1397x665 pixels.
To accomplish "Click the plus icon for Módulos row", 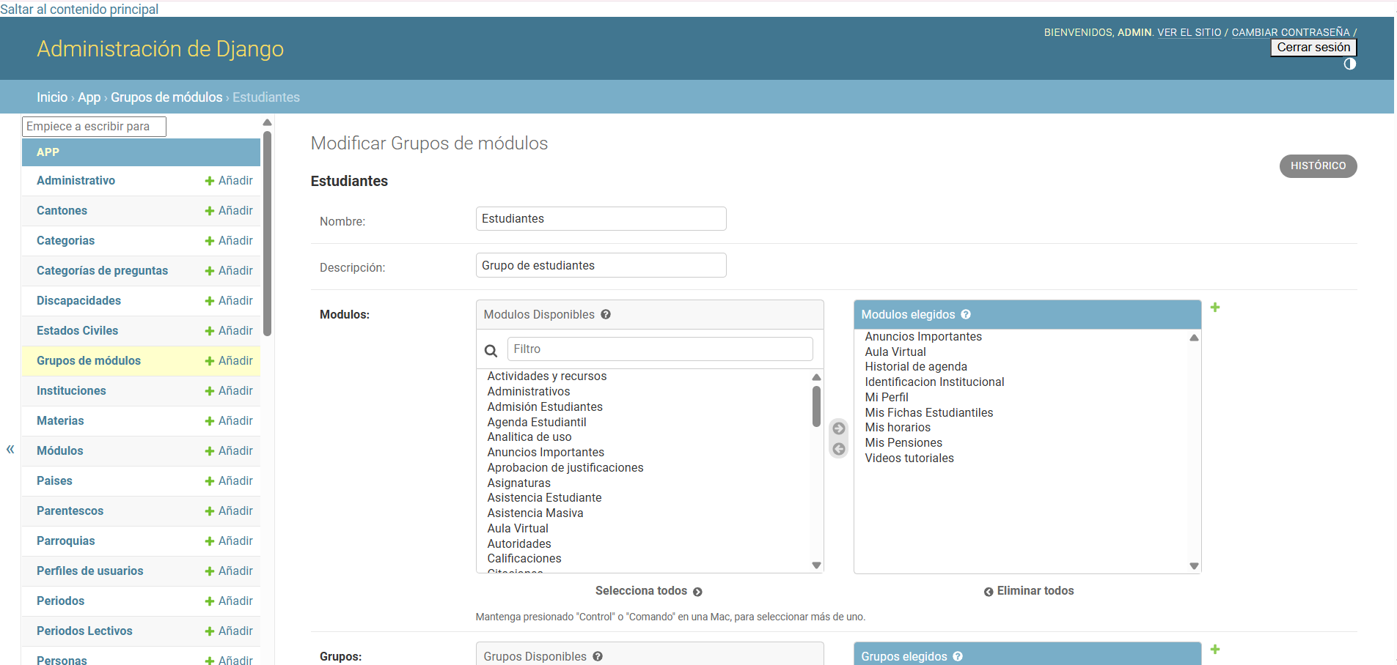I will (210, 451).
